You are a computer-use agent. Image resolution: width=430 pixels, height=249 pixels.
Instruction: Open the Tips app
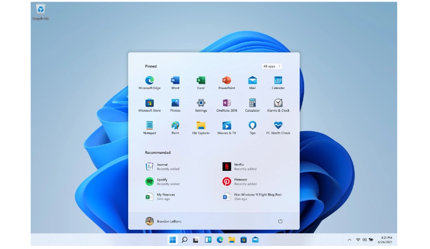(252, 126)
